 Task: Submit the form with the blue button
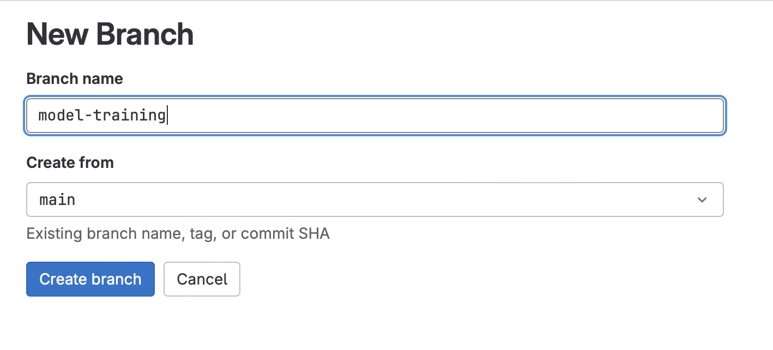[90, 279]
